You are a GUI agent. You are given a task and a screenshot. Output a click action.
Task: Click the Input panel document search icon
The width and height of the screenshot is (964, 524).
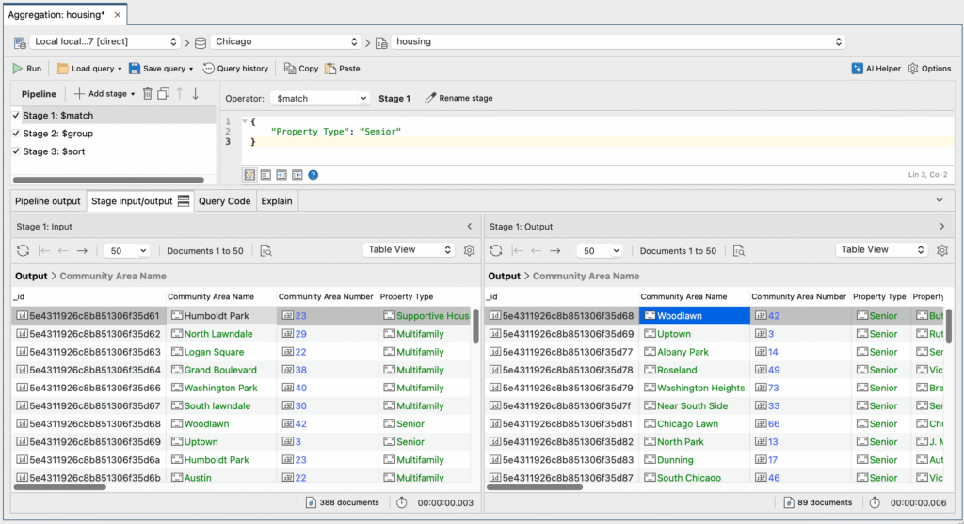265,250
